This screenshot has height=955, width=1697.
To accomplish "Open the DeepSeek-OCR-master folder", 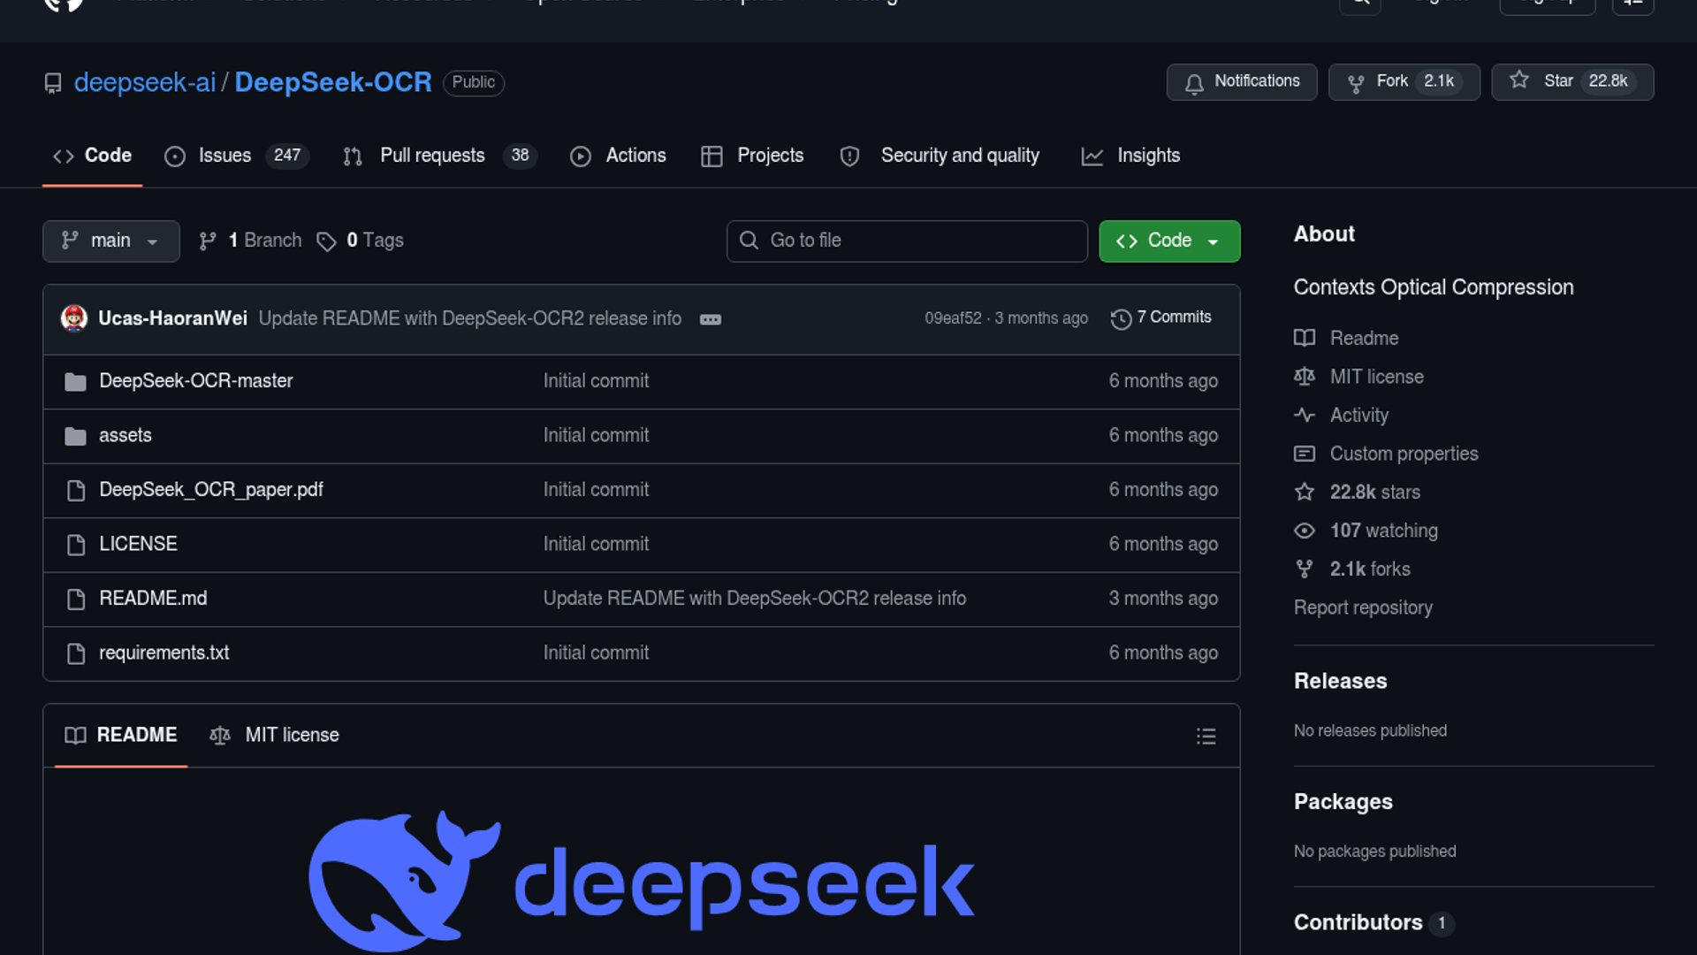I will click(195, 381).
